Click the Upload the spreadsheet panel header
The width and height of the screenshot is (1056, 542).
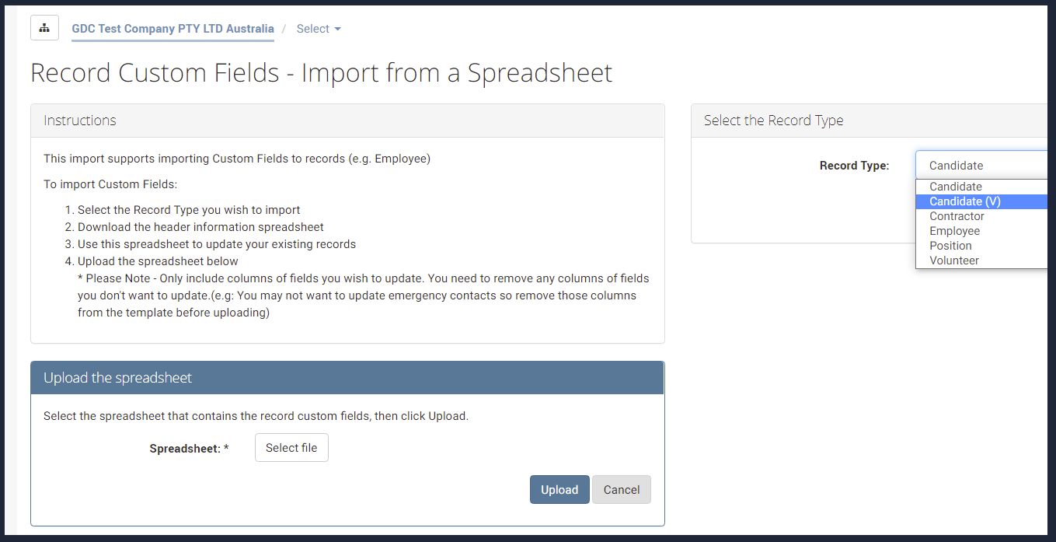pos(347,378)
